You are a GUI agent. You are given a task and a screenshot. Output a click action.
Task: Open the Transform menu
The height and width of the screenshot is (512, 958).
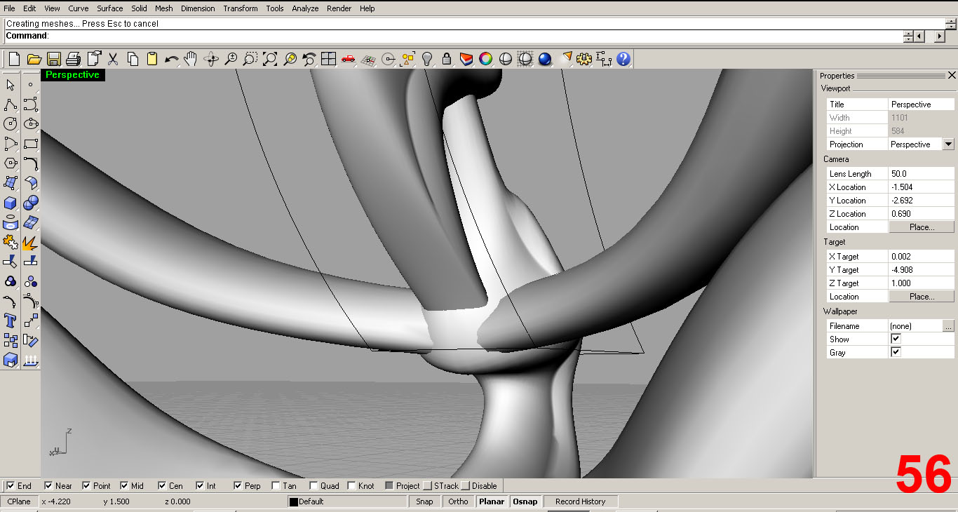click(241, 8)
